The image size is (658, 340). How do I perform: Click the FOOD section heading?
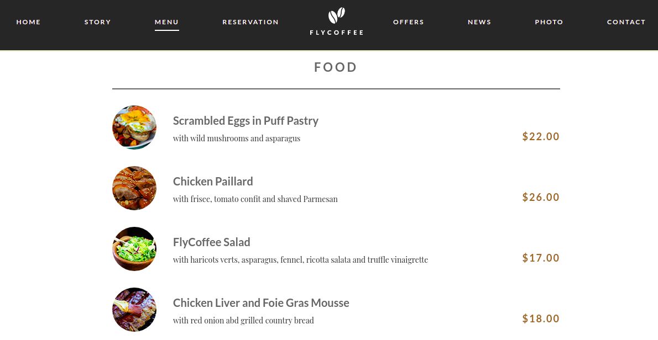coord(336,67)
